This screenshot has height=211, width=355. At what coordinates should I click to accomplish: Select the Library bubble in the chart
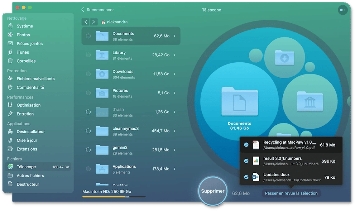[310, 101]
